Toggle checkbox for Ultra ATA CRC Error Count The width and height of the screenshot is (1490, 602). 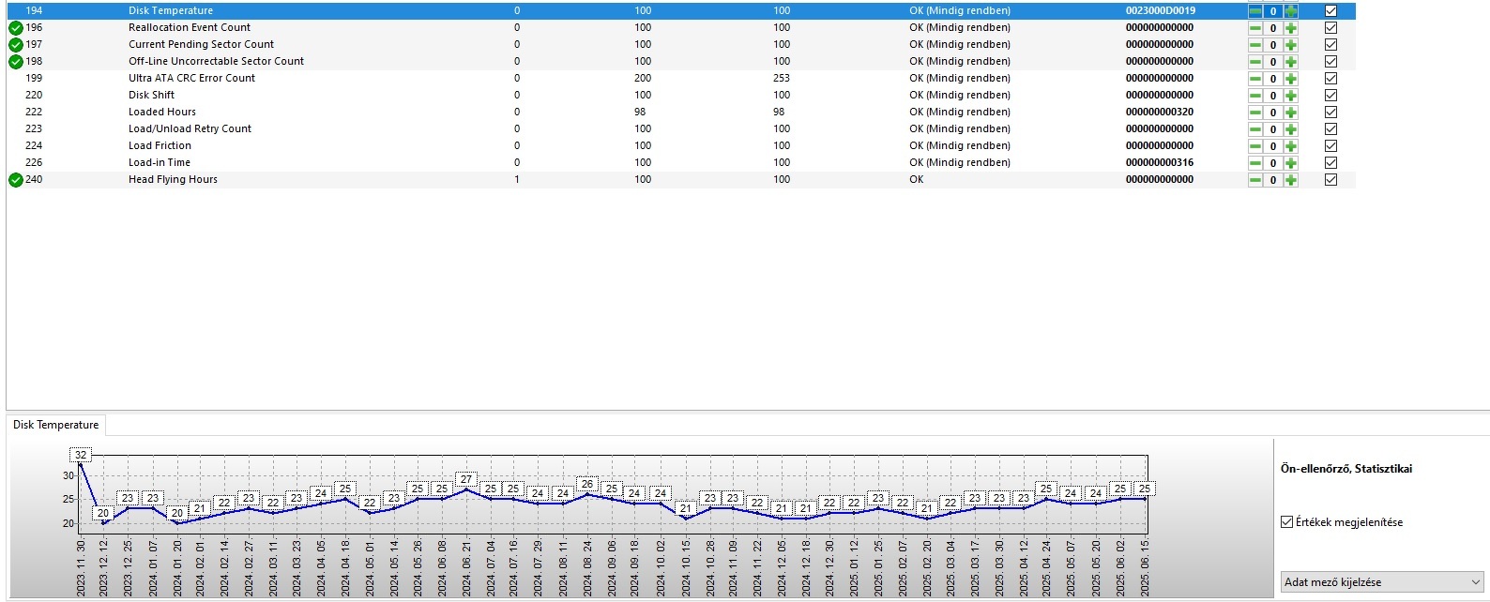click(1330, 79)
